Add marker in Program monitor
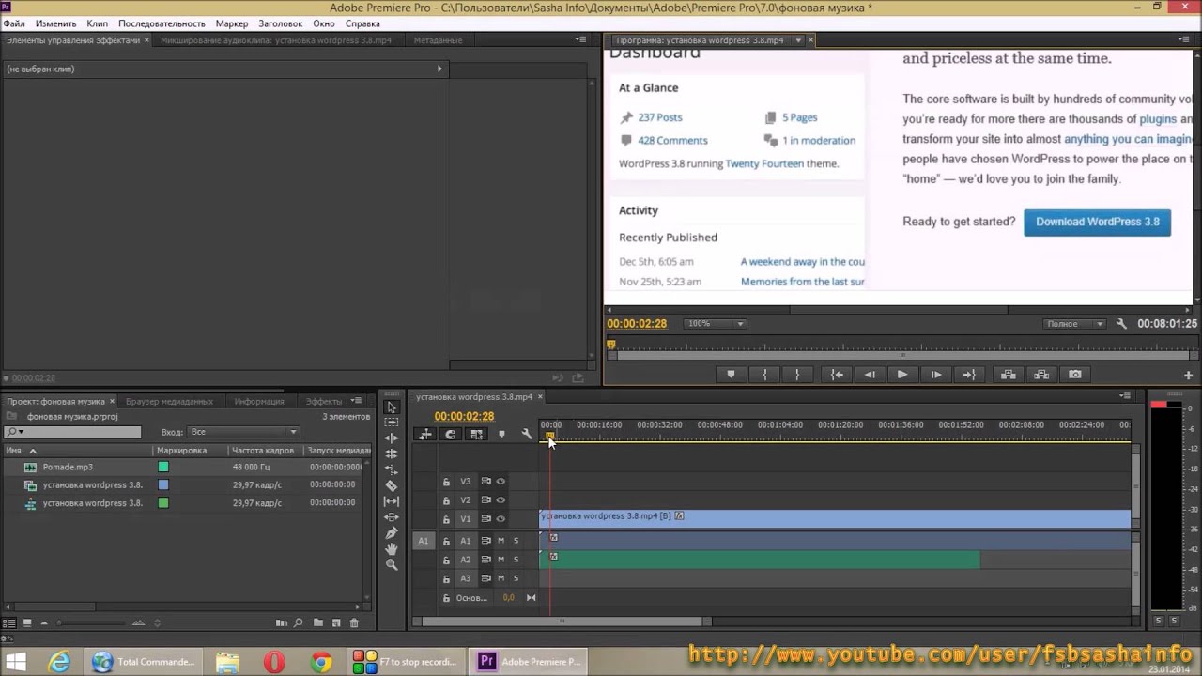This screenshot has height=676, width=1202. [x=731, y=375]
